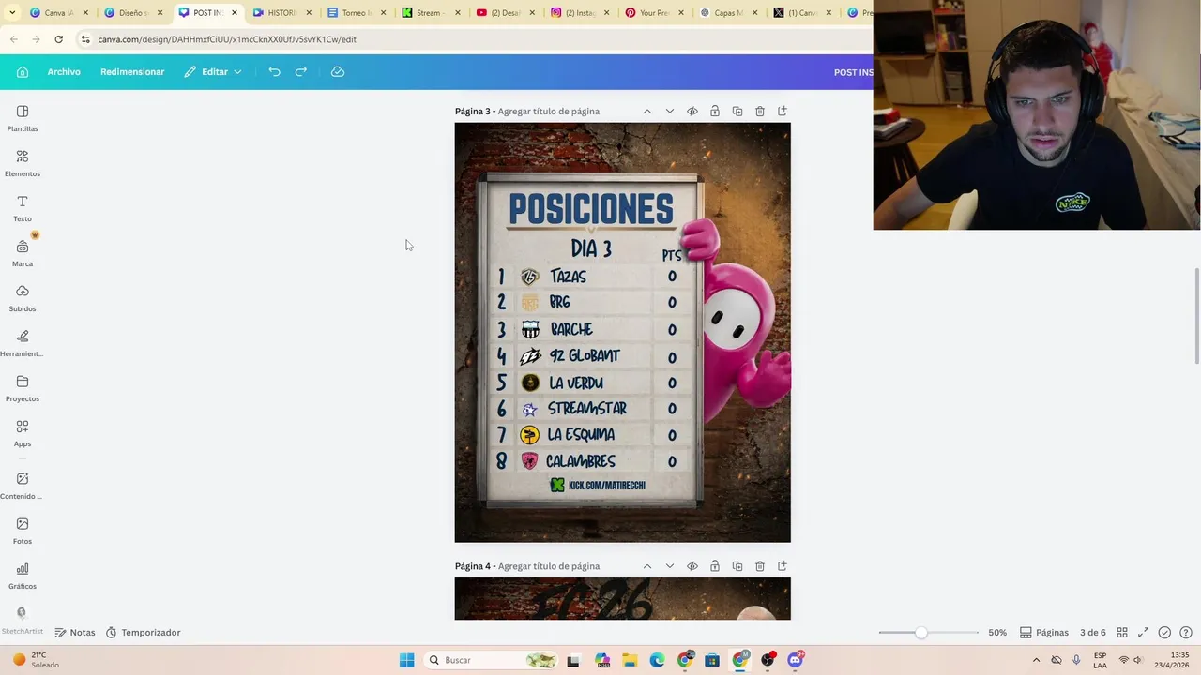Switch to the Instagram browser tab
This screenshot has width=1201, height=675.
click(x=579, y=13)
